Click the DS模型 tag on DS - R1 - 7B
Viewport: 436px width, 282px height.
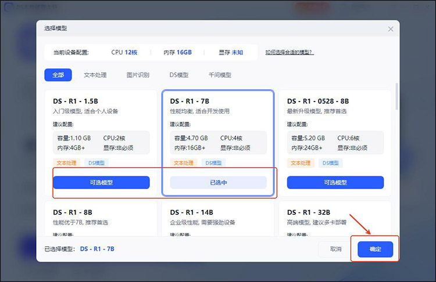(x=213, y=163)
